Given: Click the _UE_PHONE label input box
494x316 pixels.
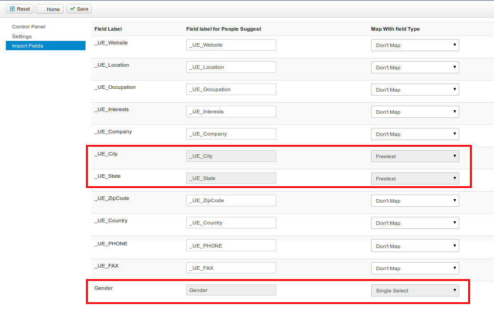Looking at the screenshot, I should pos(231,246).
